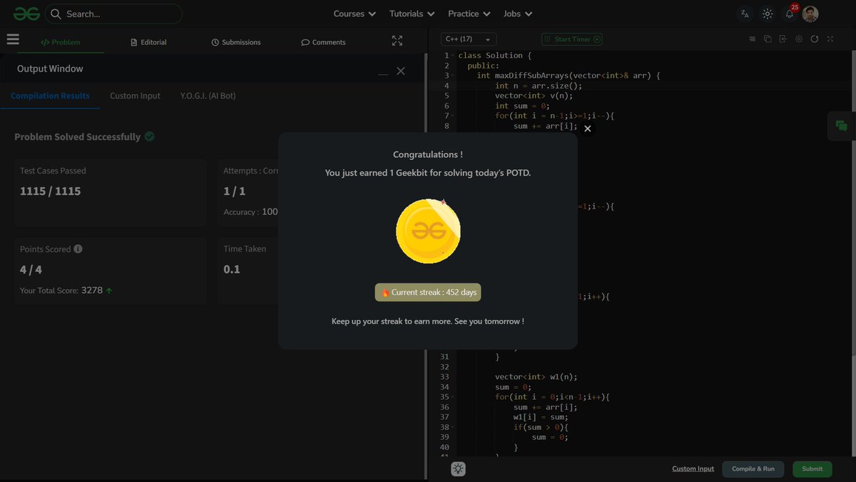This screenshot has width=856, height=482.
Task: Click code line 'vector<int> w1(n);'
Action: [536, 377]
